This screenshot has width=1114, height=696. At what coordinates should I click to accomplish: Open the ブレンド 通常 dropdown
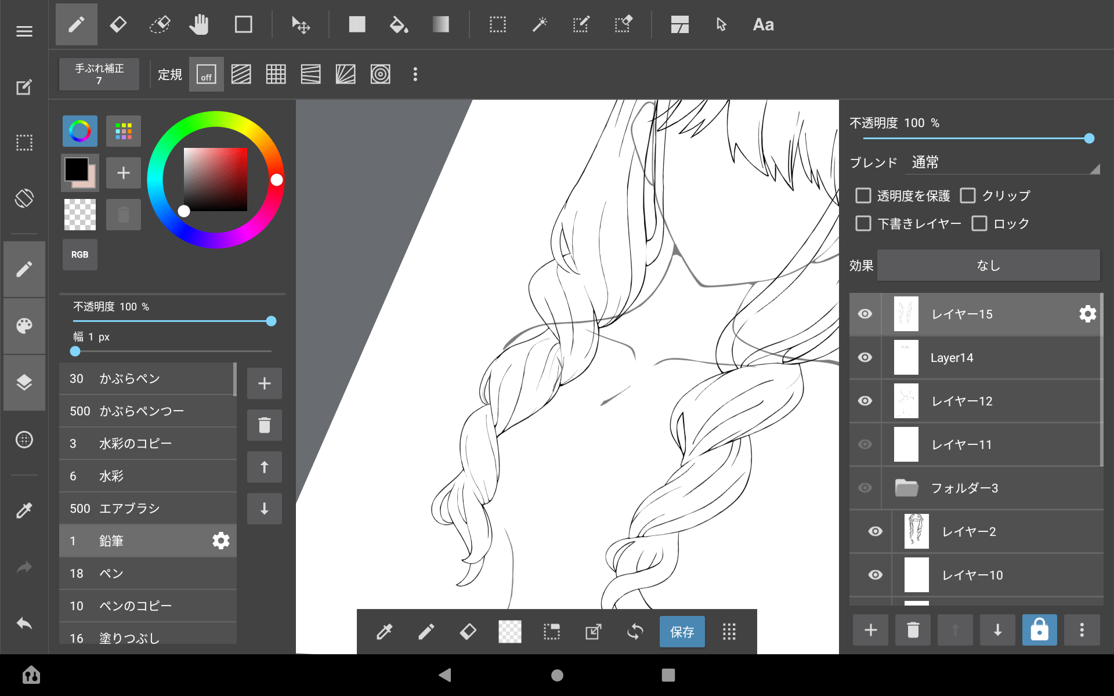(1003, 163)
